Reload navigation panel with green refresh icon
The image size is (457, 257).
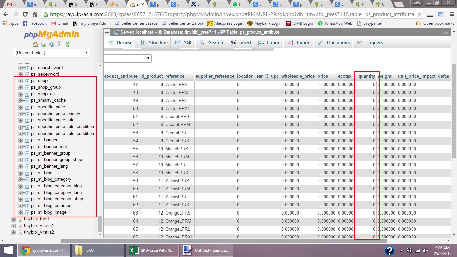[x=68, y=45]
